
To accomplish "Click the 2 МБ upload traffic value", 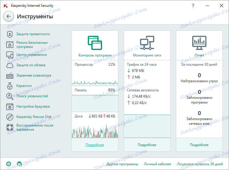I will pos(136,77).
